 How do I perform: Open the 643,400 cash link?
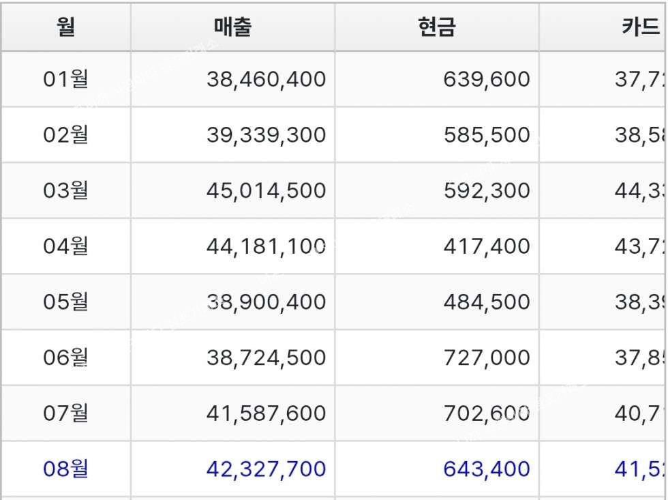[x=486, y=469]
